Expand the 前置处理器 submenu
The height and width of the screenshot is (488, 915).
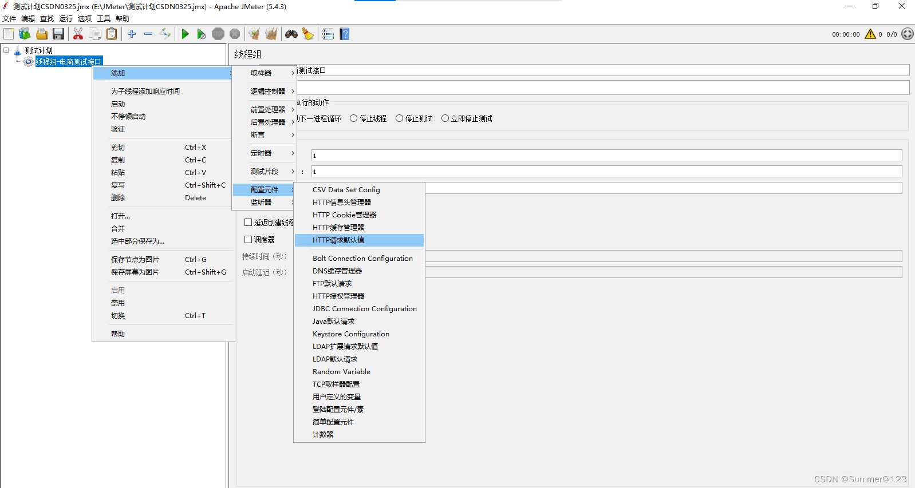(x=264, y=109)
